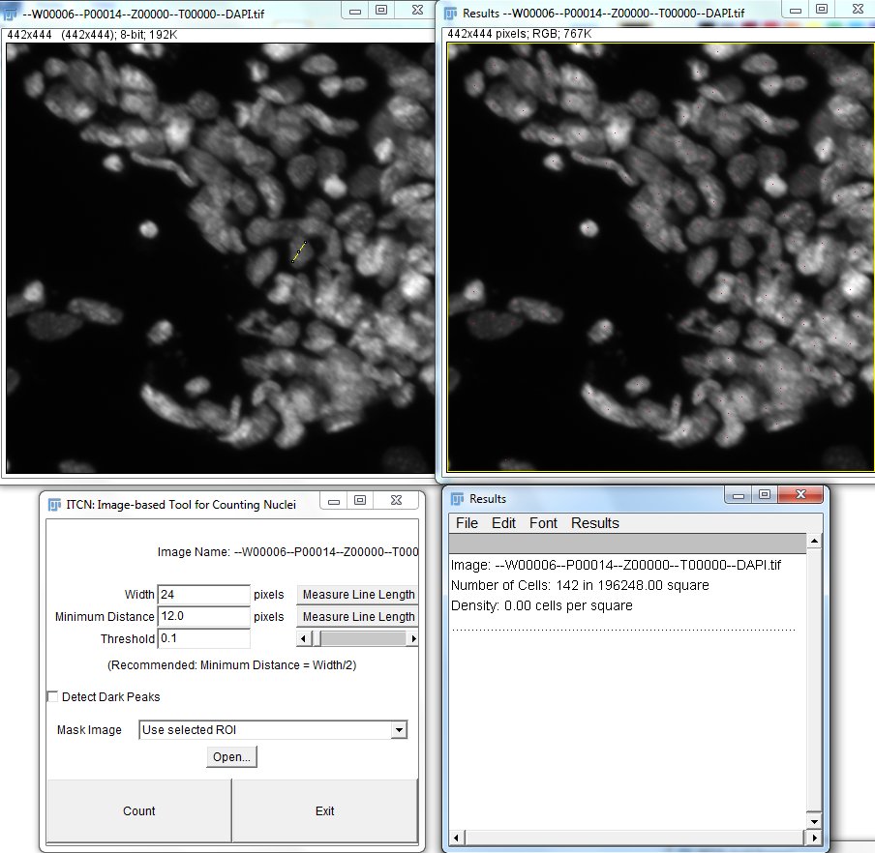Maximize the original DAPI.tif image window
Viewport: 875px width, 853px height.
381,11
